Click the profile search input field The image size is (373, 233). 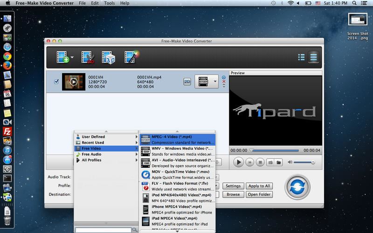pos(103,230)
